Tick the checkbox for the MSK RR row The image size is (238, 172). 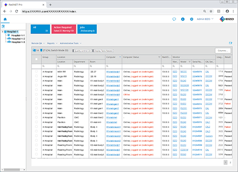[36, 71]
